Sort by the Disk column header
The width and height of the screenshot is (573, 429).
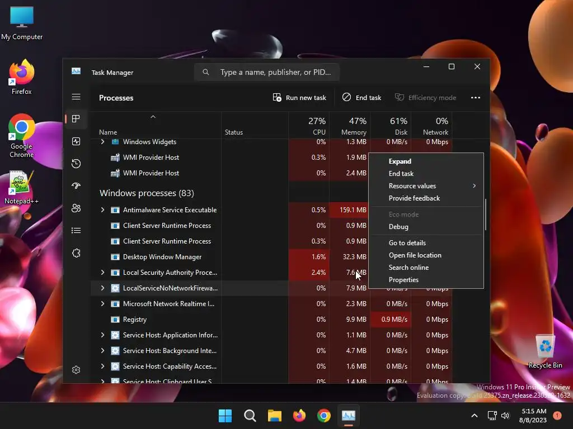click(391, 125)
